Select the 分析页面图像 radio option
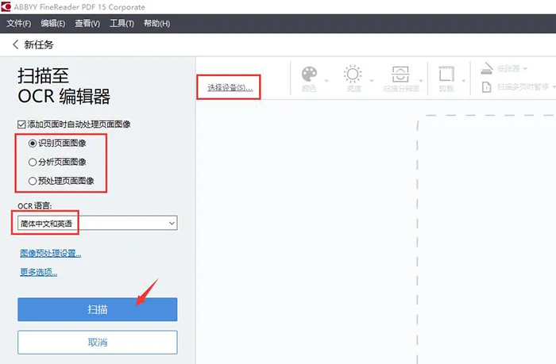This screenshot has width=556, height=364. pyautogui.click(x=33, y=162)
